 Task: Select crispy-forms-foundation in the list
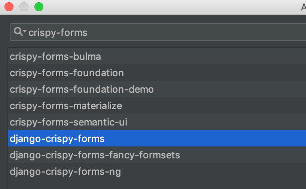(67, 73)
